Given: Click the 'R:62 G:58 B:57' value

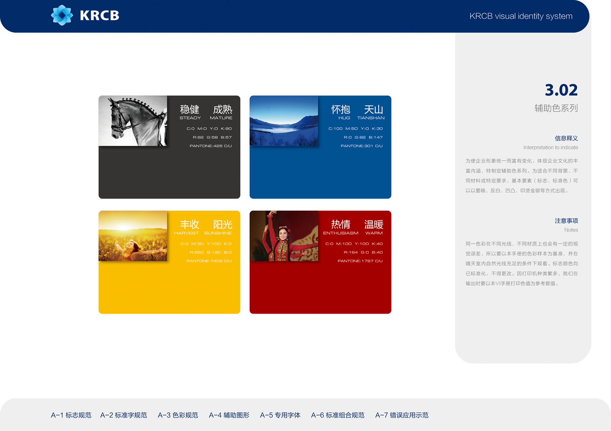Looking at the screenshot, I should [212, 137].
